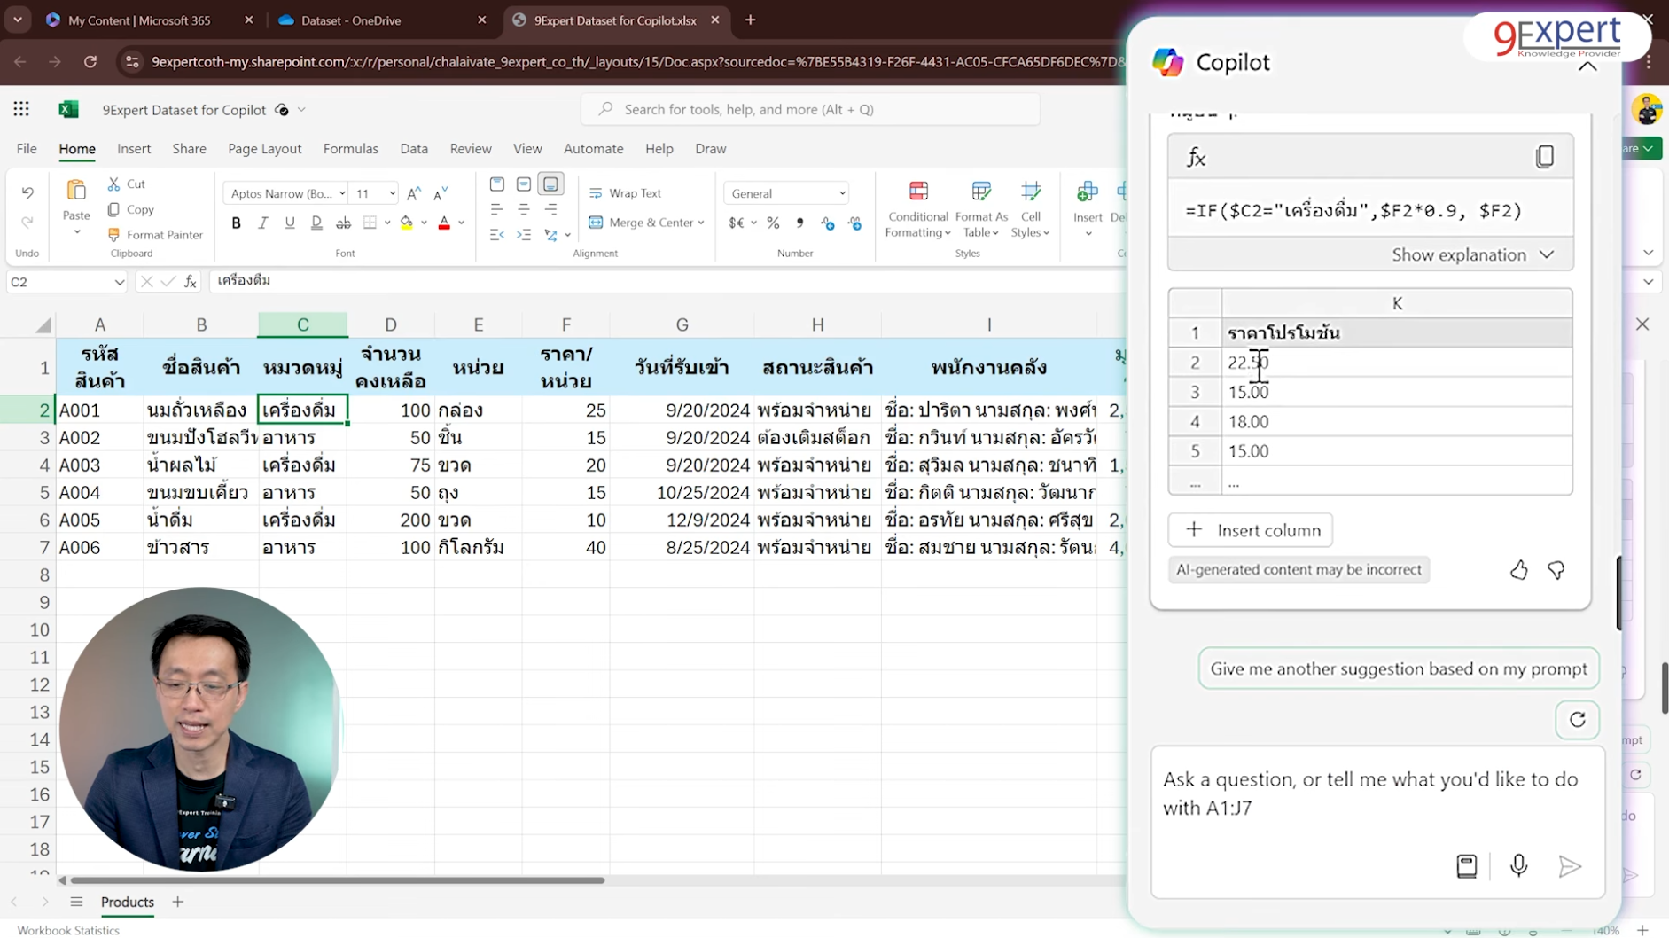The image size is (1669, 938).
Task: Click 'Give me another suggestion based on my prompt'
Action: click(x=1398, y=668)
